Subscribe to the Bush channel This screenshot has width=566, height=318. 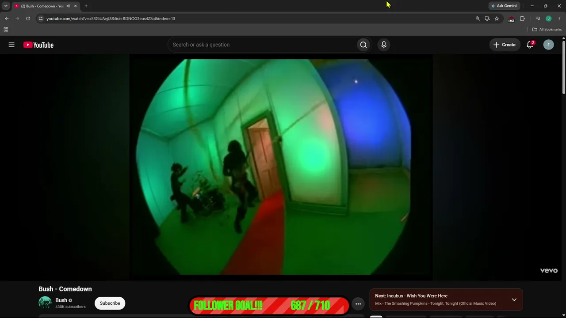tap(110, 303)
